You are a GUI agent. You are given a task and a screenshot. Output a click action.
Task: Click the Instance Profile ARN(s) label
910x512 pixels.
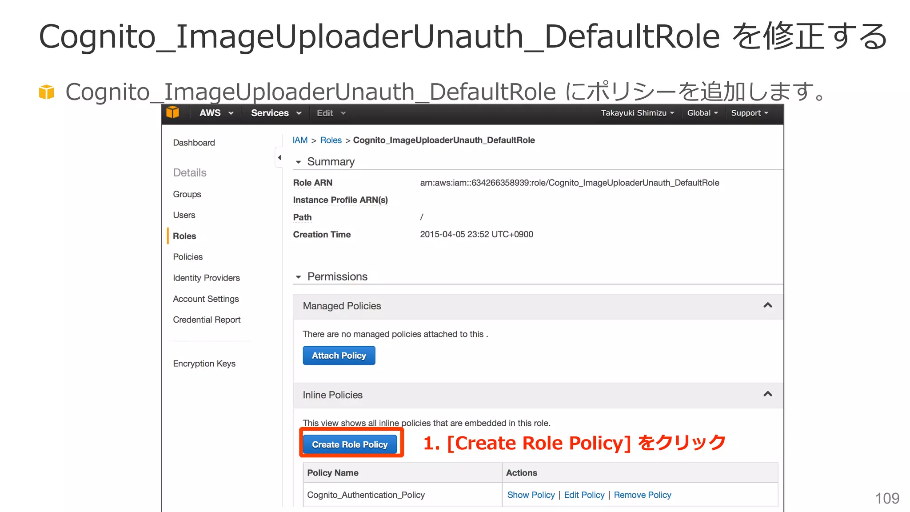(340, 200)
